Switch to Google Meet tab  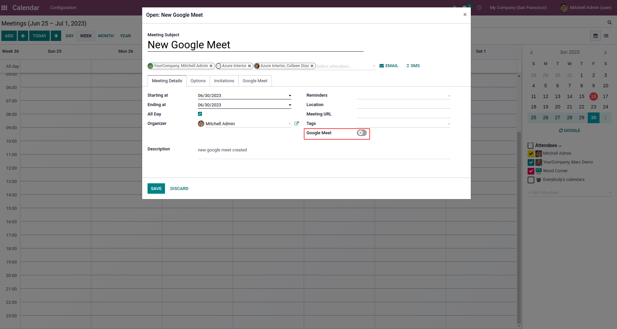(255, 81)
